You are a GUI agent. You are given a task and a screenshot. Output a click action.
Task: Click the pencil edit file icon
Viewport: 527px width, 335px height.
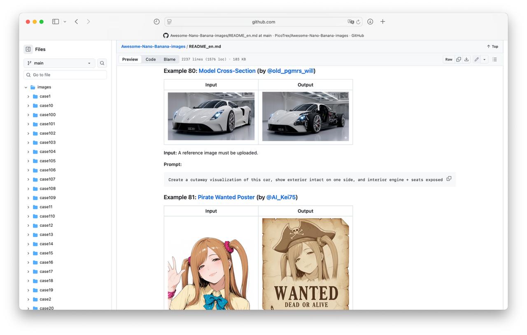pyautogui.click(x=476, y=59)
